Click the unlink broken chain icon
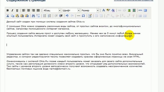 [125, 10]
